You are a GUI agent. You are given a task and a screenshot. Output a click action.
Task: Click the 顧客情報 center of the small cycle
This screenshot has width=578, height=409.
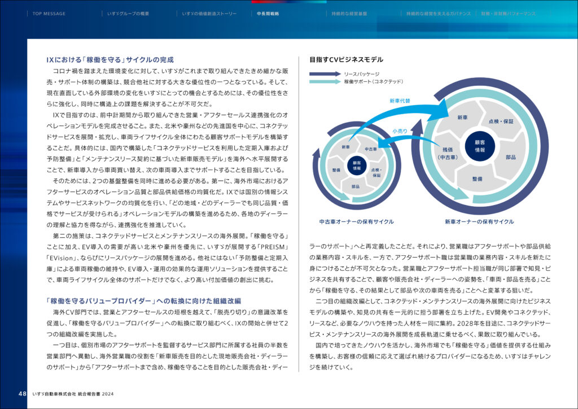(x=357, y=165)
